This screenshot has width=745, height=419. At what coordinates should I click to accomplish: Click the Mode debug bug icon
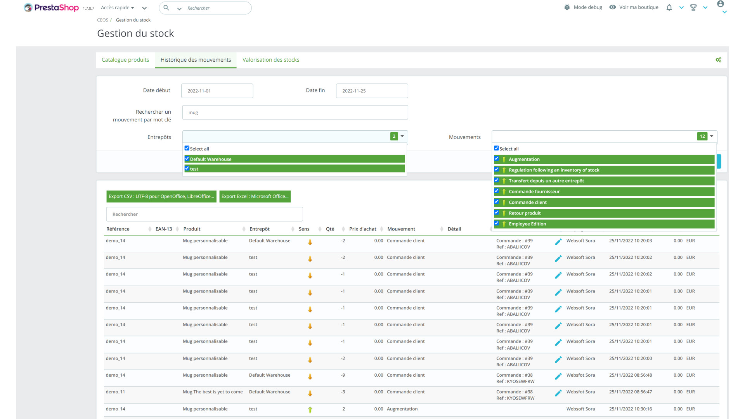(567, 7)
